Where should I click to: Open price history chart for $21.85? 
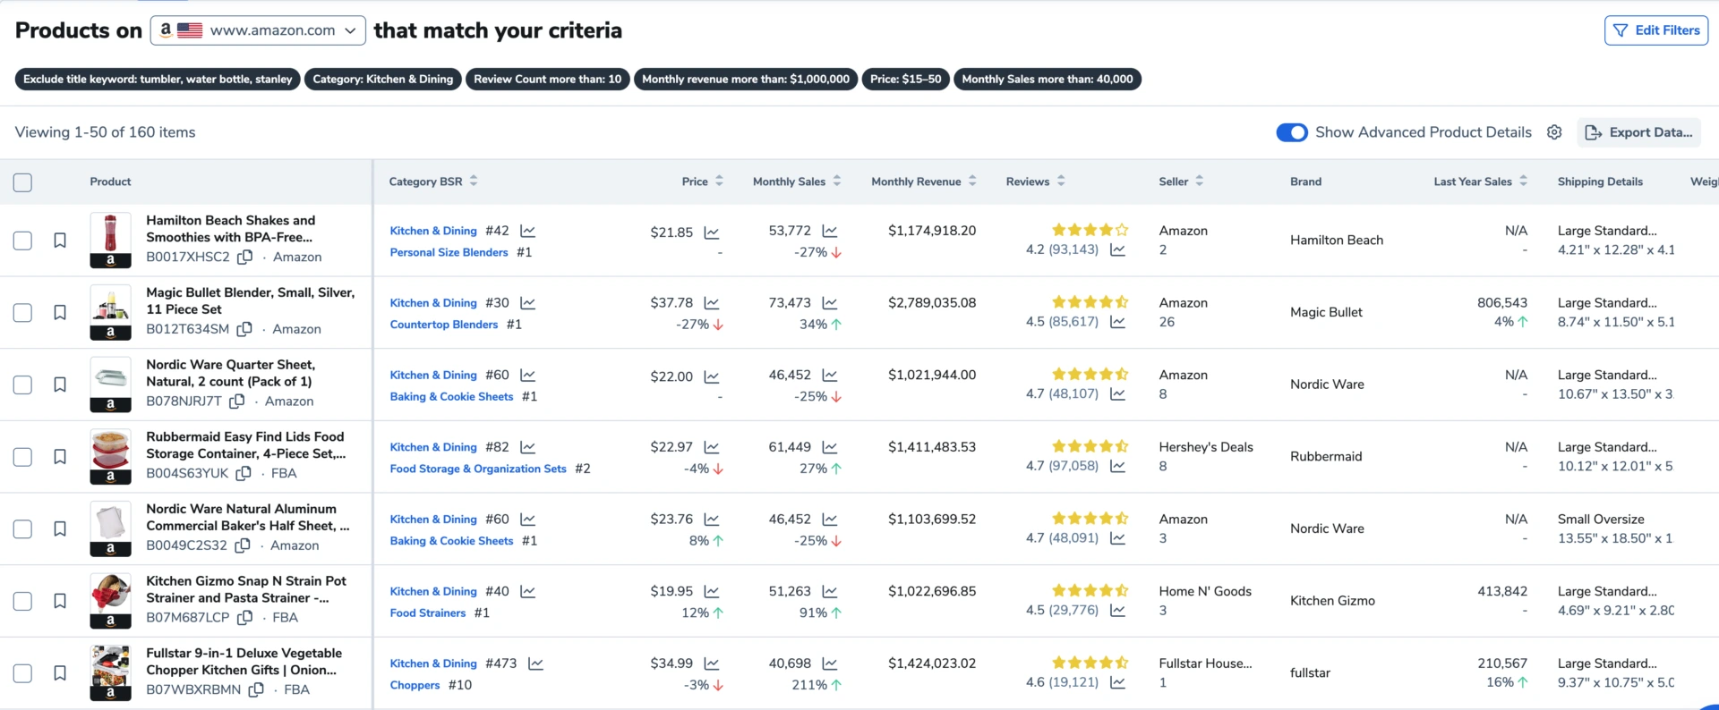(711, 232)
